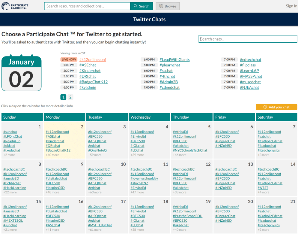The image size is (298, 234).
Task: Show +4 more chats on Saturday the 14th
Action: [x=264, y=192]
